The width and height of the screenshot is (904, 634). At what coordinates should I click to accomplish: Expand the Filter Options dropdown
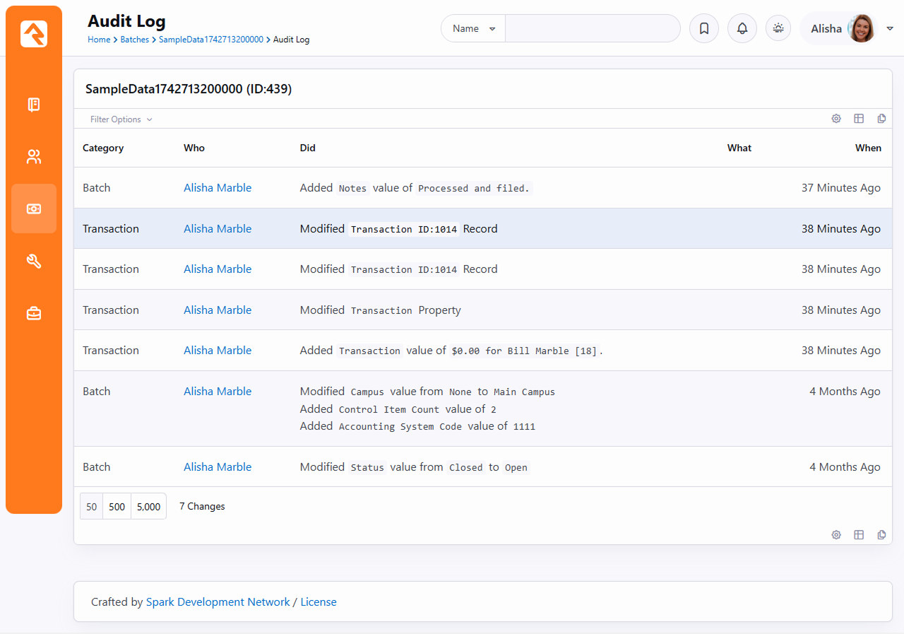click(x=121, y=119)
